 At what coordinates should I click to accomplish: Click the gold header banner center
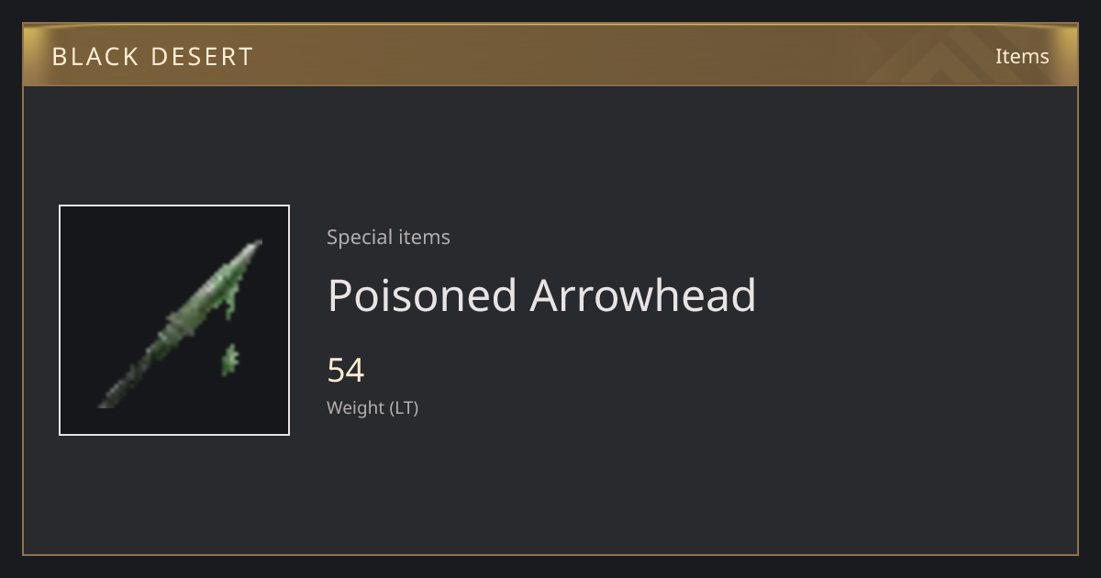(x=550, y=55)
